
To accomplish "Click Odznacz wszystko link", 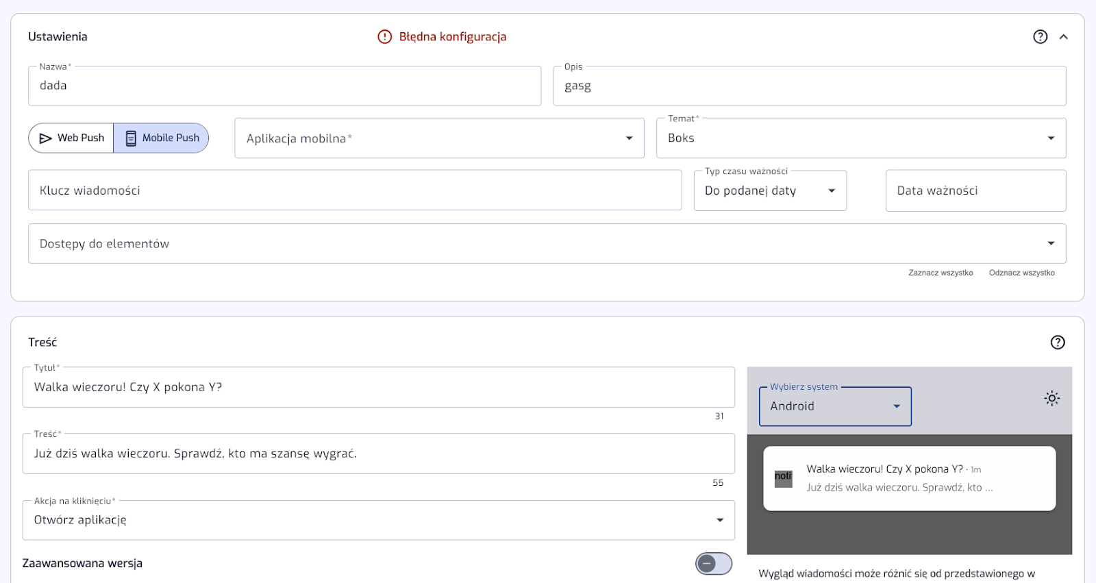I will pyautogui.click(x=1021, y=273).
